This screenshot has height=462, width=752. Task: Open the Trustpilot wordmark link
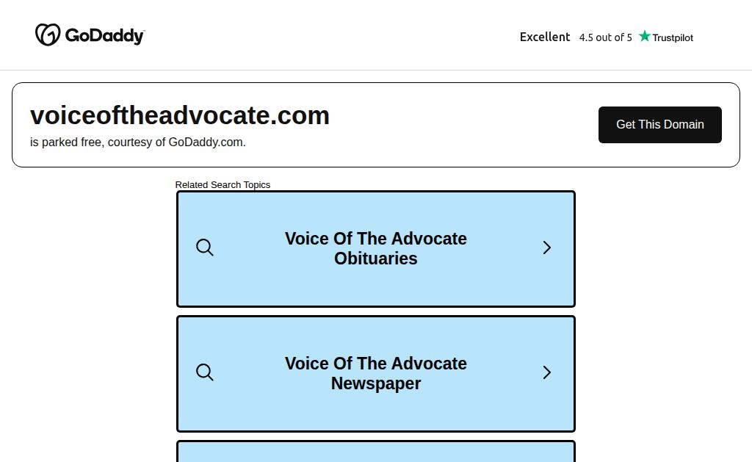tap(673, 37)
